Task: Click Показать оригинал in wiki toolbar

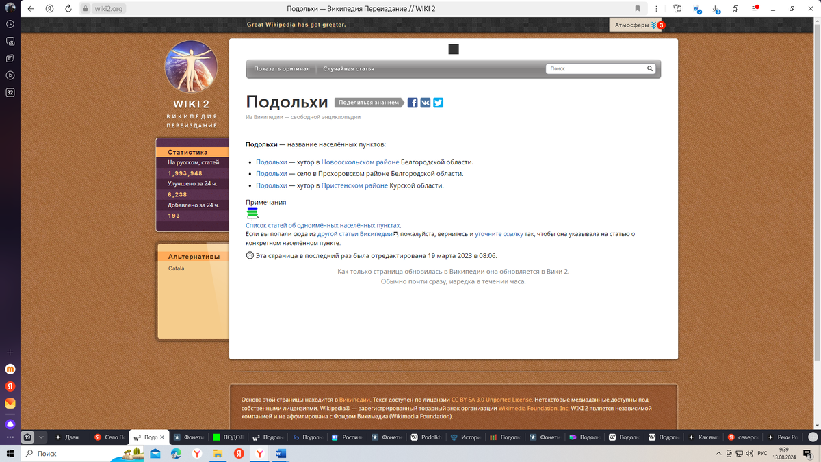Action: (281, 69)
